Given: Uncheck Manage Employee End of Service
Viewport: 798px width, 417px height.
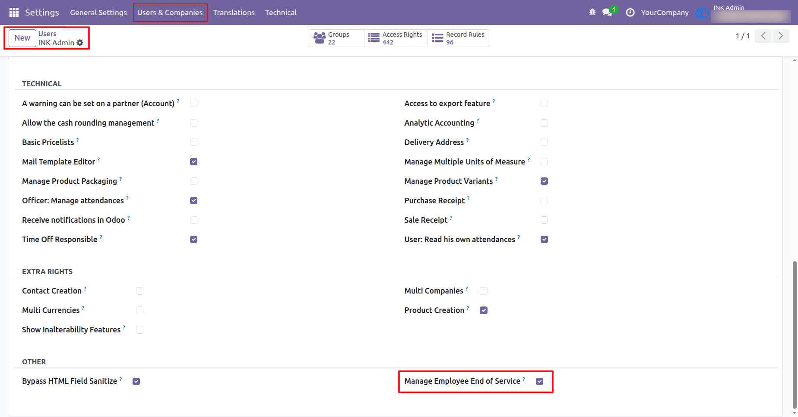Looking at the screenshot, I should click(539, 381).
